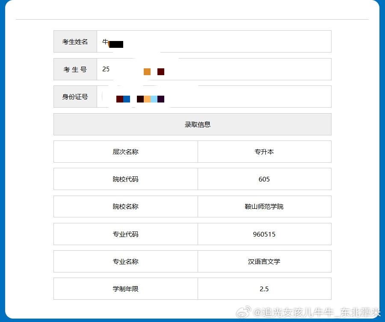Click the gray 录取信息 section header
The height and width of the screenshot is (322, 385).
pyautogui.click(x=192, y=124)
